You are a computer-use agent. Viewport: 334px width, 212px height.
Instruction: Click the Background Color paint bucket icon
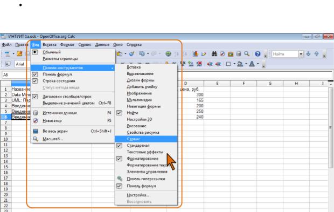pyautogui.click(x=240, y=64)
